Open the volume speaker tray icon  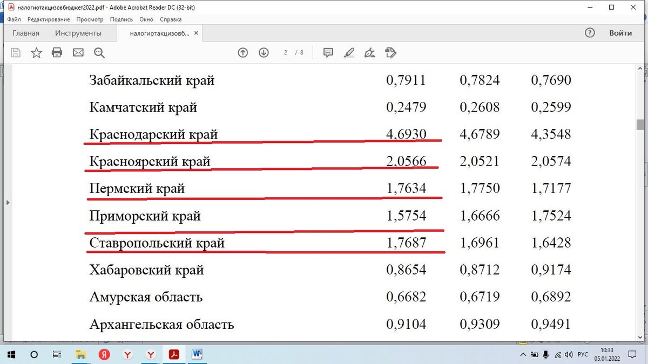(569, 355)
